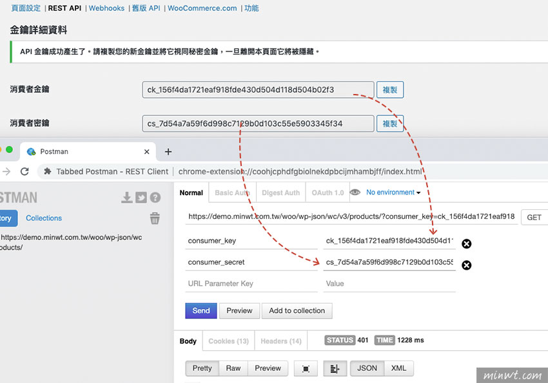
Task: Click the consumer key ck_ text field
Action: [258, 89]
